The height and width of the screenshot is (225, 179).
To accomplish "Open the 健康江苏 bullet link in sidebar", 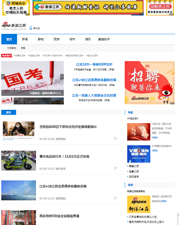I will coord(134,172).
